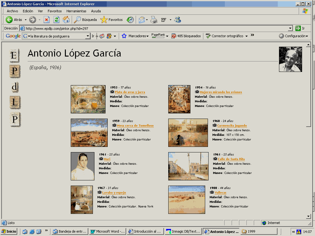Open the Herramientas menu
This screenshot has height=236, width=315.
76,11
